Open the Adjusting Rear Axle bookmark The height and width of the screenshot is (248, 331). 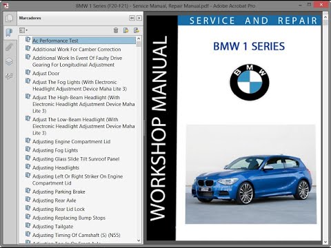pyautogui.click(x=54, y=200)
